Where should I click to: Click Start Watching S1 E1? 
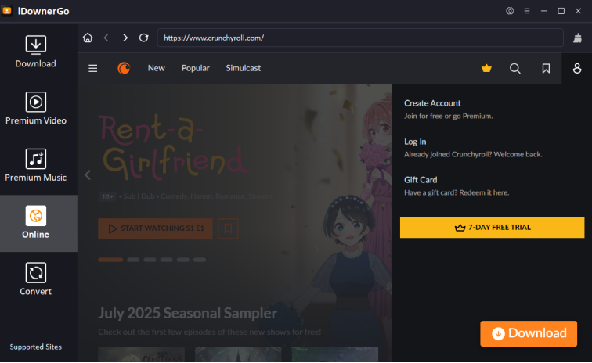pos(155,228)
